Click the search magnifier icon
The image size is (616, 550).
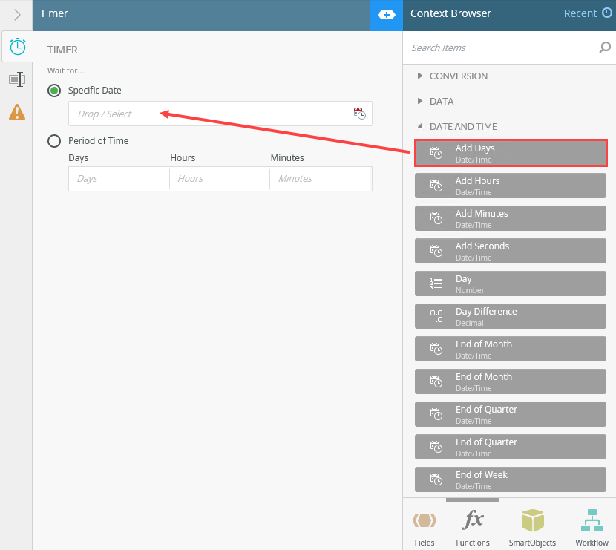605,48
